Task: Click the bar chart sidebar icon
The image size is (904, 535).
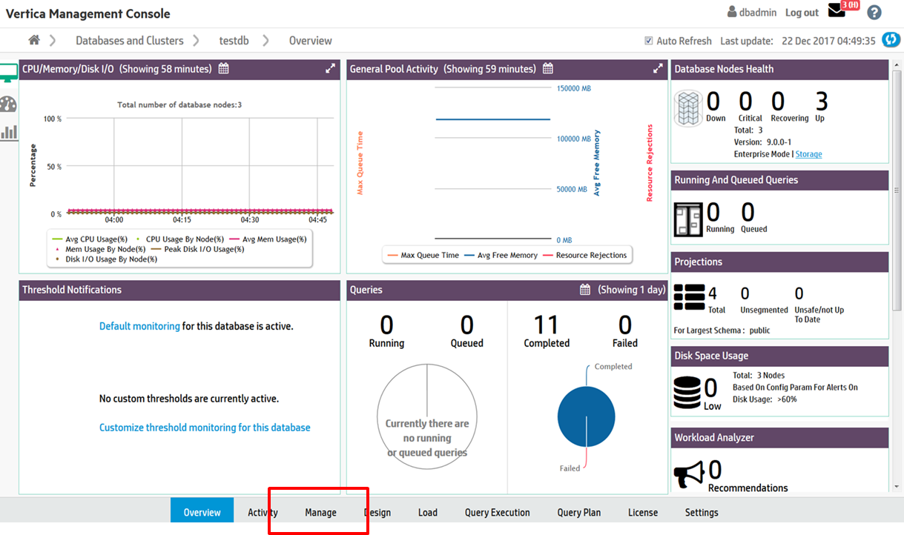Action: tap(9, 132)
